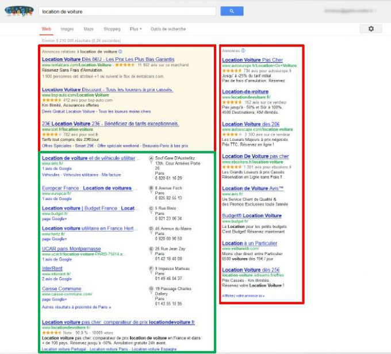
Task: Open side ad 'Location Voiture dès 20€'
Action: click(x=251, y=124)
